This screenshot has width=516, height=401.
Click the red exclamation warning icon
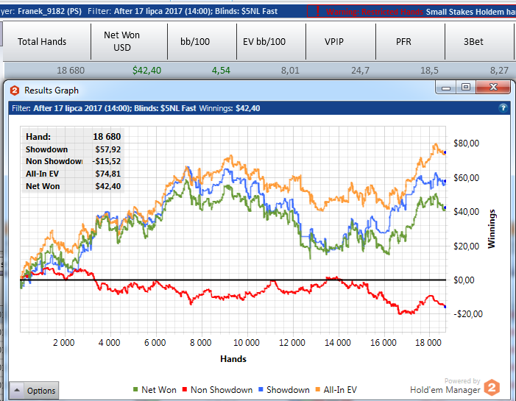point(317,12)
